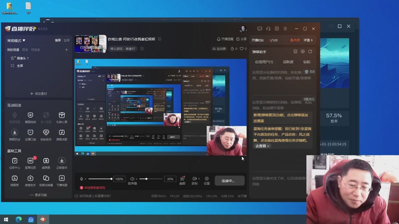Viewport: 399px width, 224px height.
Task: Click the stream cover thumbnail
Action: click(90, 44)
